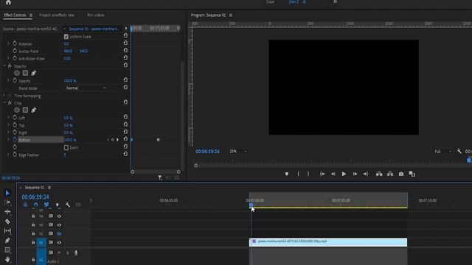Open the Blend Mode Normal dropdown
The image size is (472, 265).
(x=86, y=88)
